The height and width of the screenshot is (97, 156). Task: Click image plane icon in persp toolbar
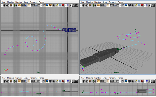pos(93,5)
